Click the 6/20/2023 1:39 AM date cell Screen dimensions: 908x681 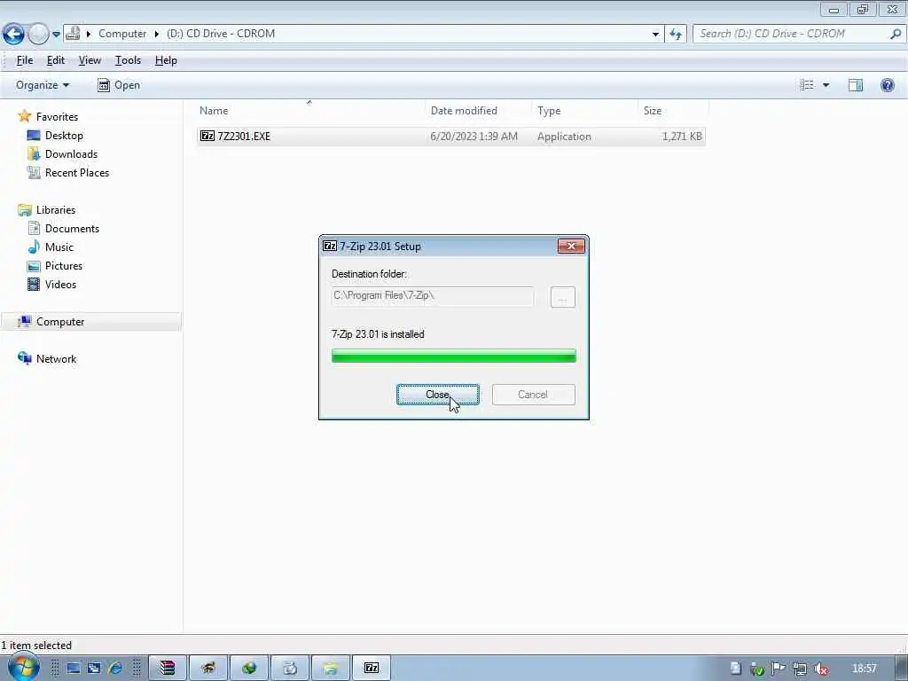(x=474, y=137)
